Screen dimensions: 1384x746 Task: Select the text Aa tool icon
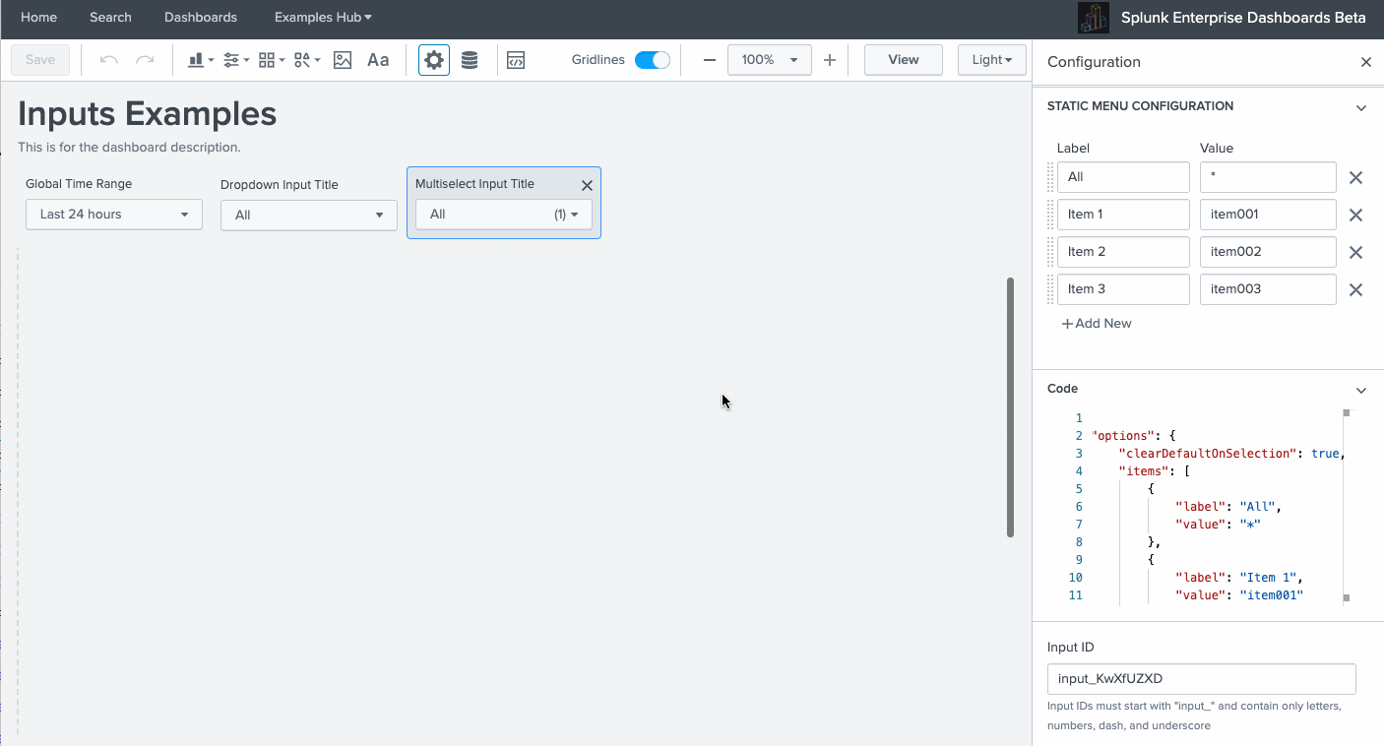[x=378, y=60]
